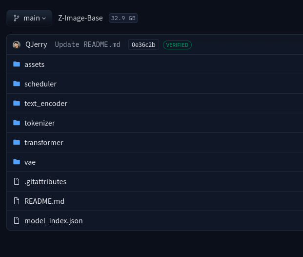Screen dimensions: 303x257
Task: Open the model_index.json file
Action: tap(54, 221)
